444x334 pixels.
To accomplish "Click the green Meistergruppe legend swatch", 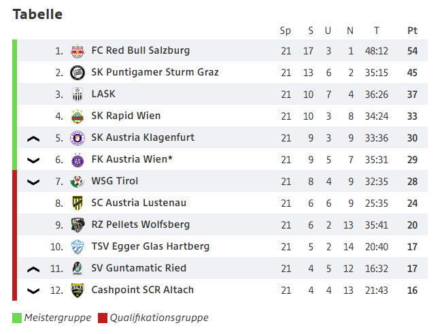I will click(17, 318).
